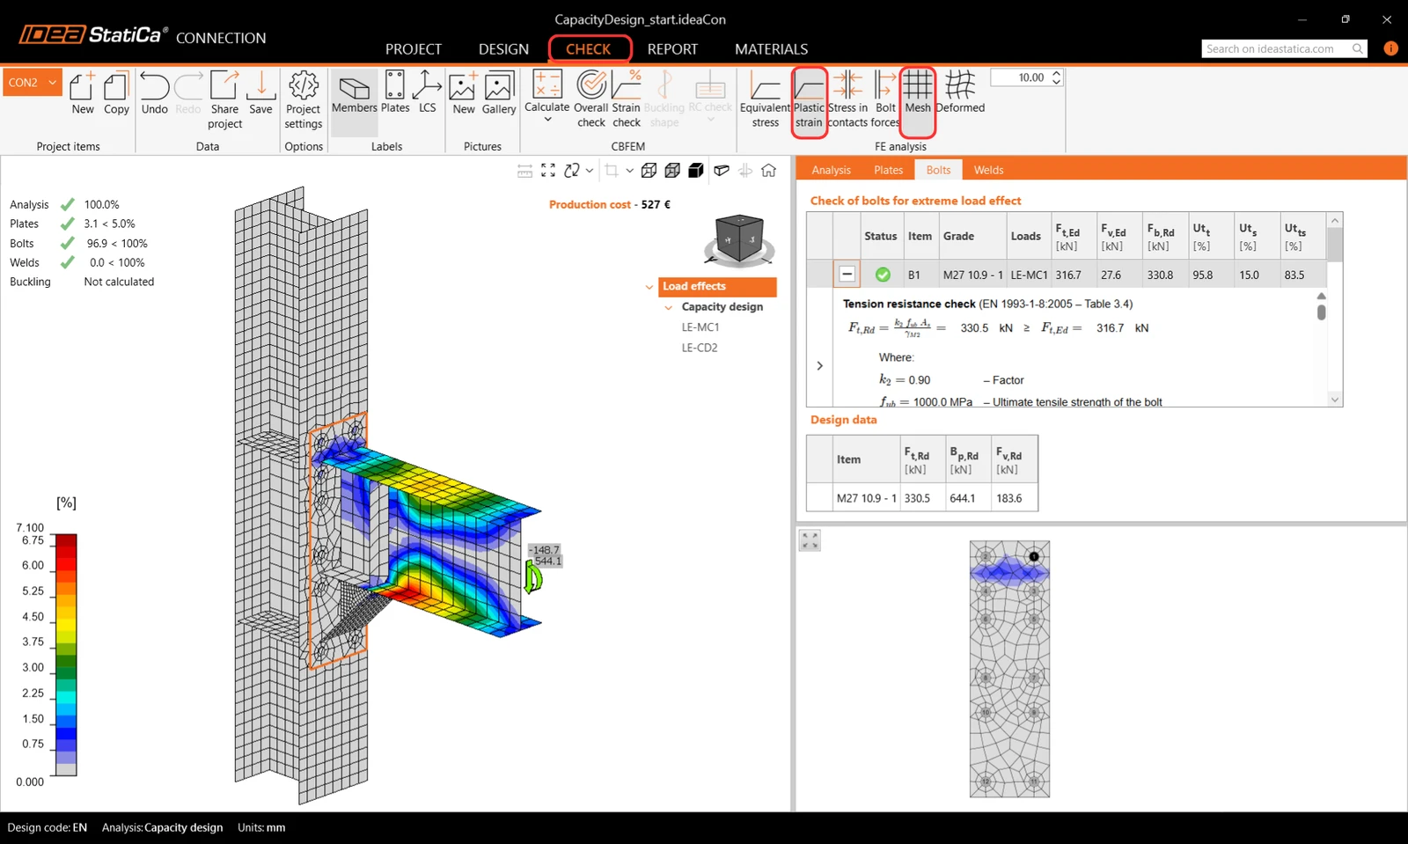Click the search magnifier icon

pos(1358,49)
